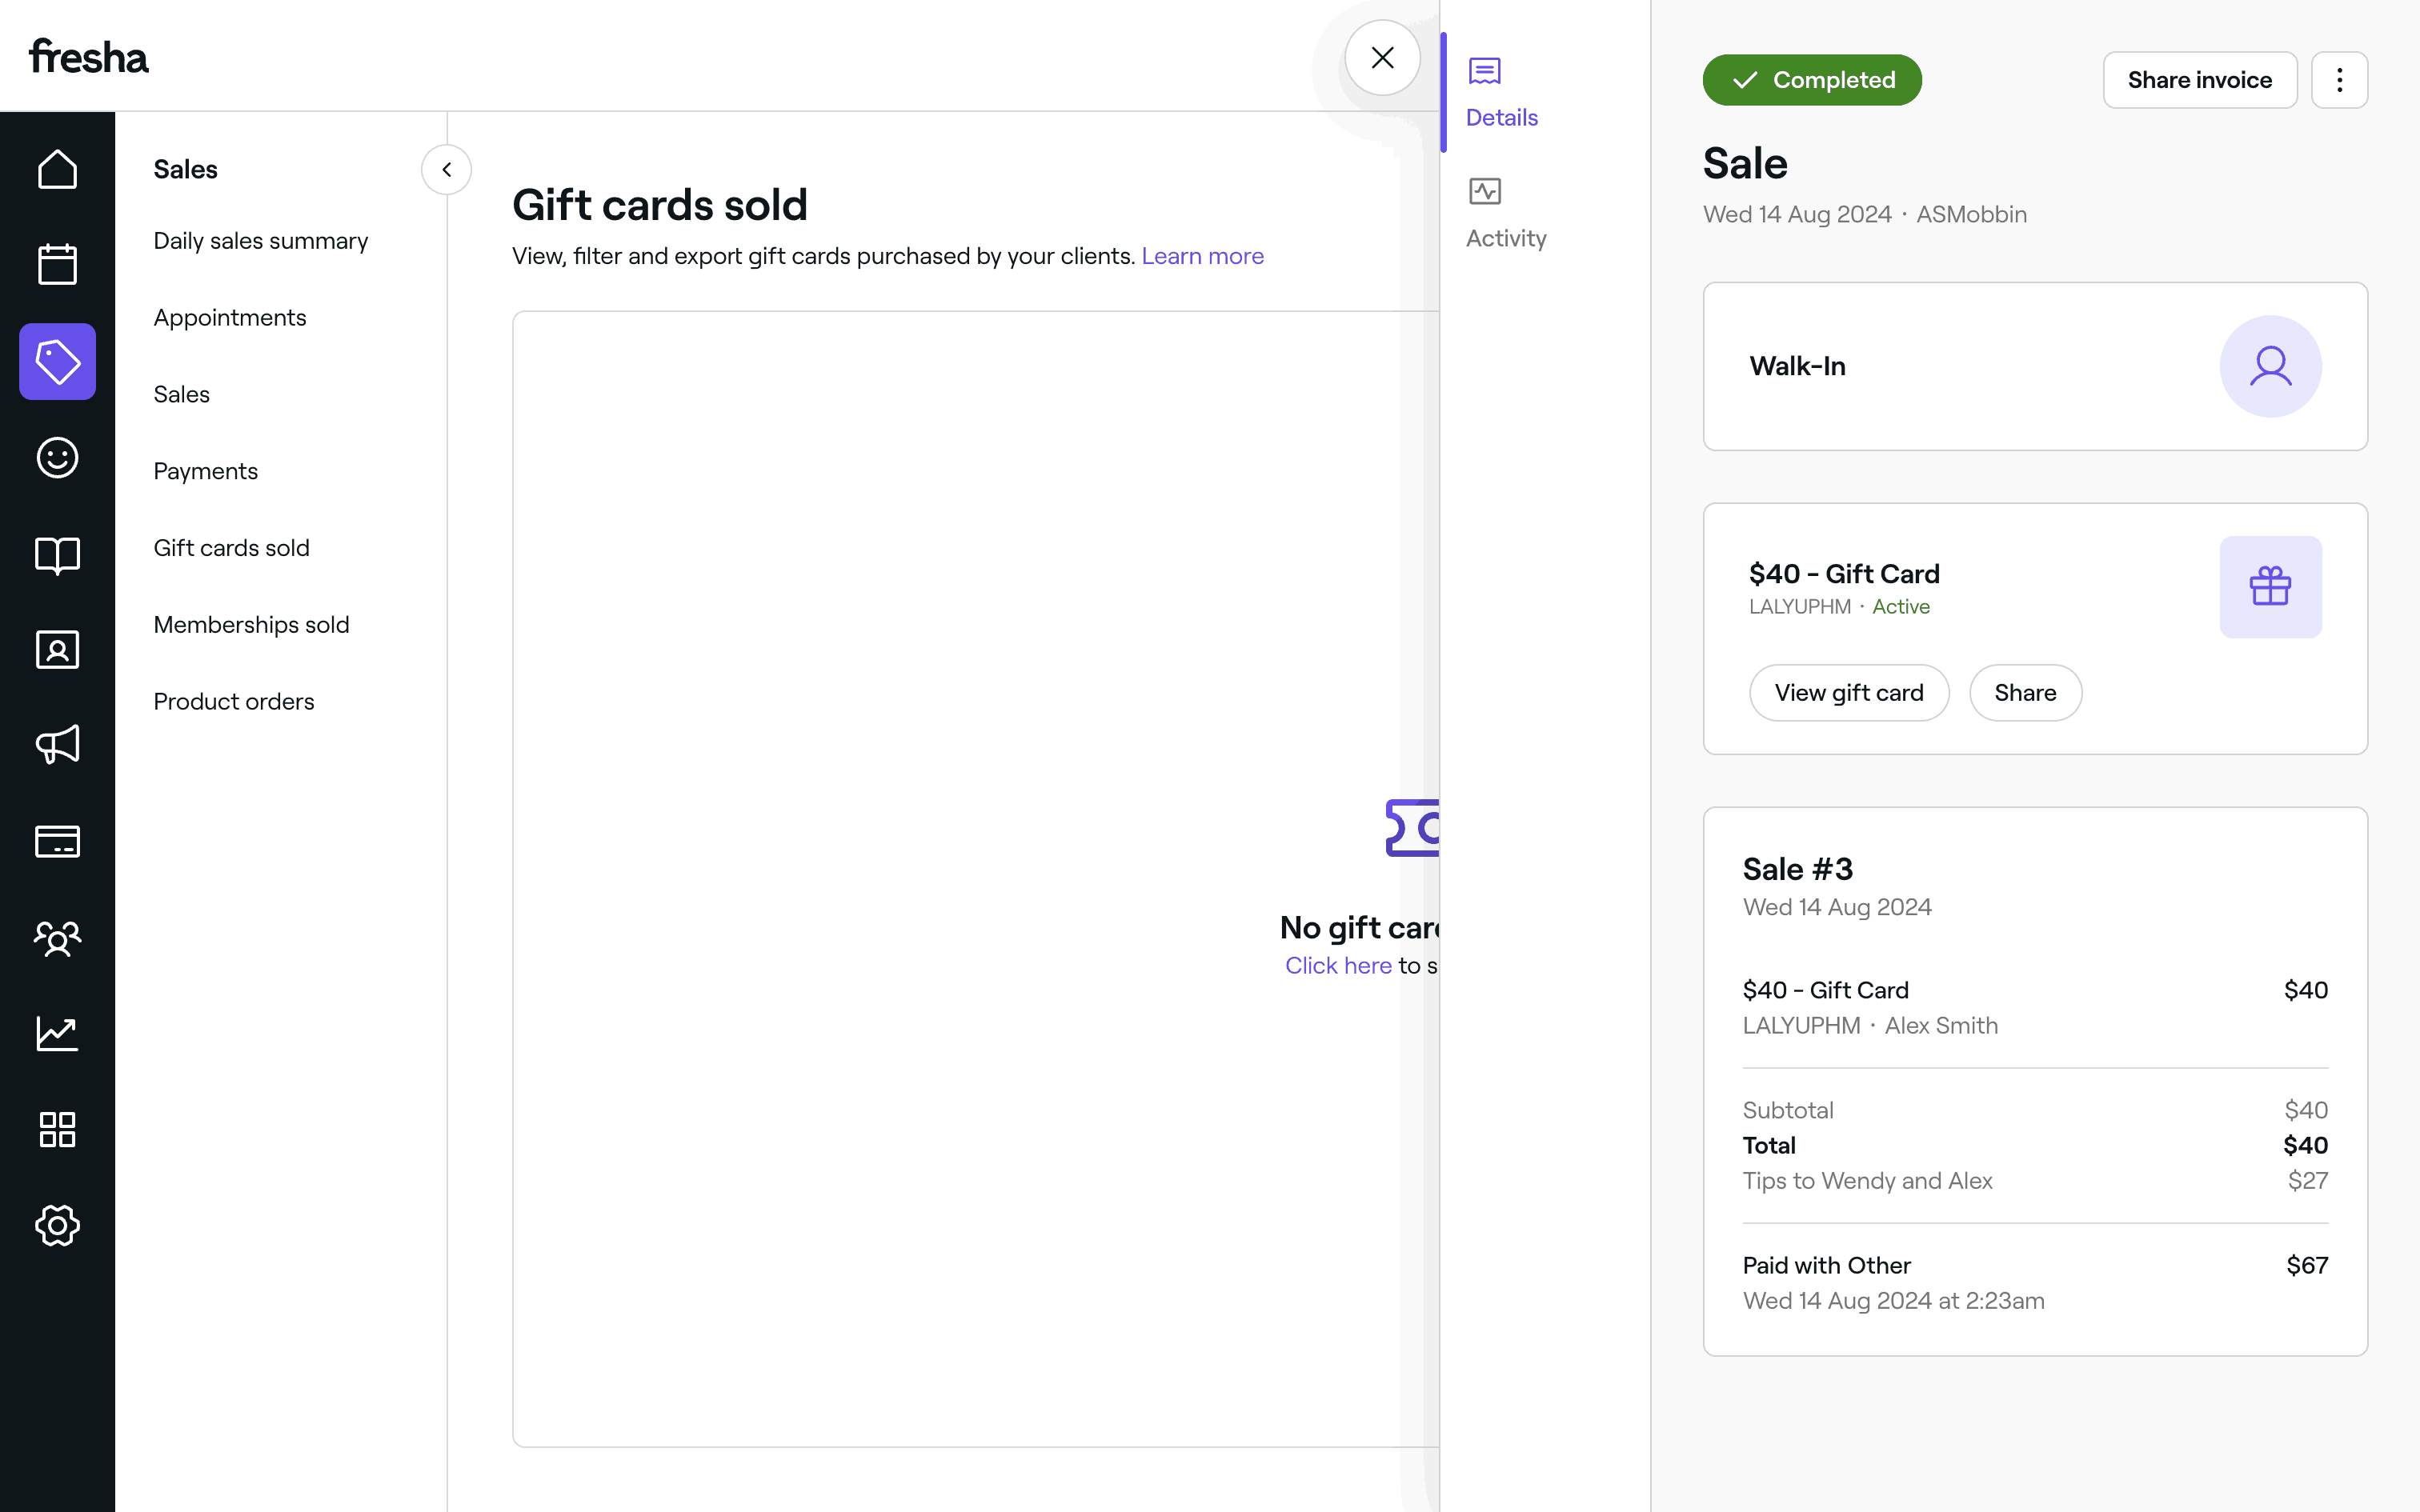Open the Team members icon
This screenshot has height=1512, width=2420.
click(x=57, y=938)
